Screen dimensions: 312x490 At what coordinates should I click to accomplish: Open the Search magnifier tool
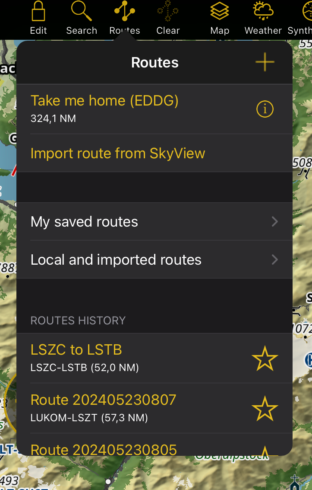pos(82,11)
